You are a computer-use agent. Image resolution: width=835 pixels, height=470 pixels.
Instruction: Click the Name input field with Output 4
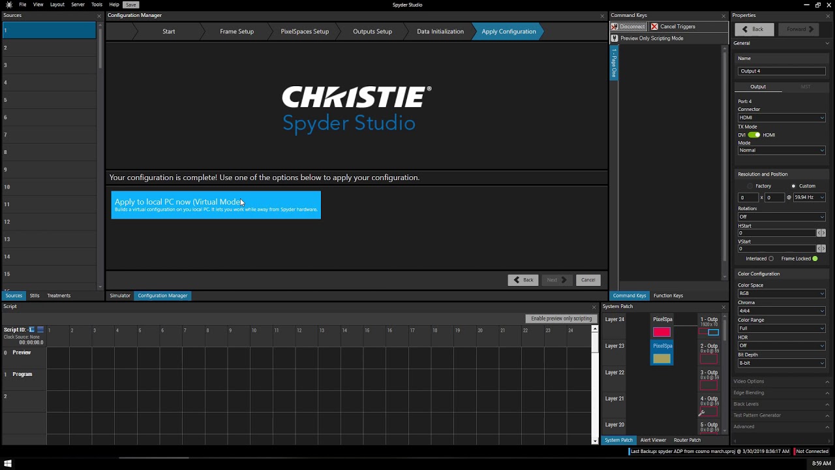(x=782, y=71)
